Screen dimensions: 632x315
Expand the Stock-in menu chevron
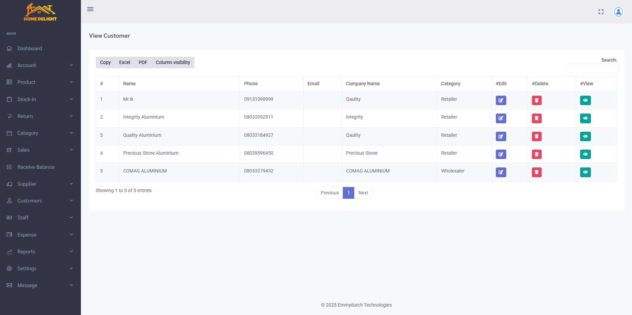click(x=71, y=99)
